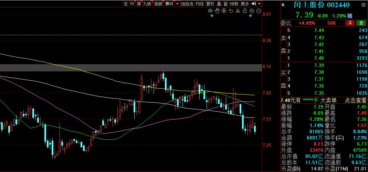368x172 pixels.
Task: Open the 复权 toolbar option
Action: 210,3
